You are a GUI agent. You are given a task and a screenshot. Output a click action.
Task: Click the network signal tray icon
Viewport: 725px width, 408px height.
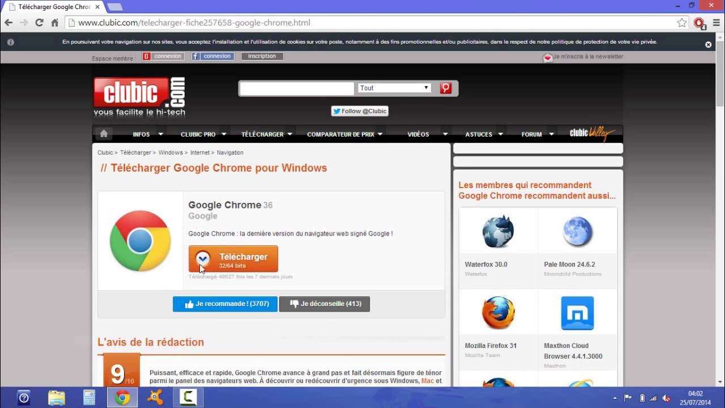(x=654, y=398)
